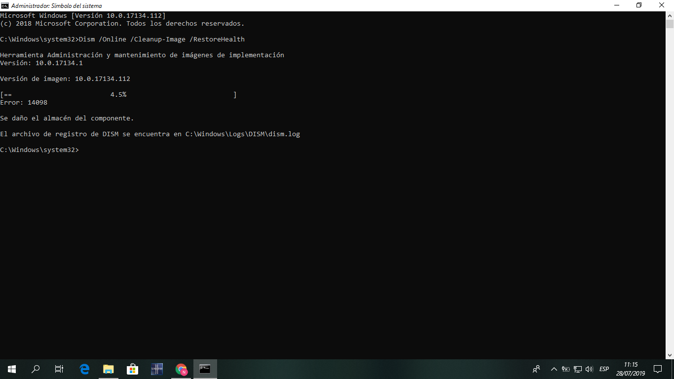Show hidden system tray icons
Screen dimensions: 674x379
[x=554, y=369]
